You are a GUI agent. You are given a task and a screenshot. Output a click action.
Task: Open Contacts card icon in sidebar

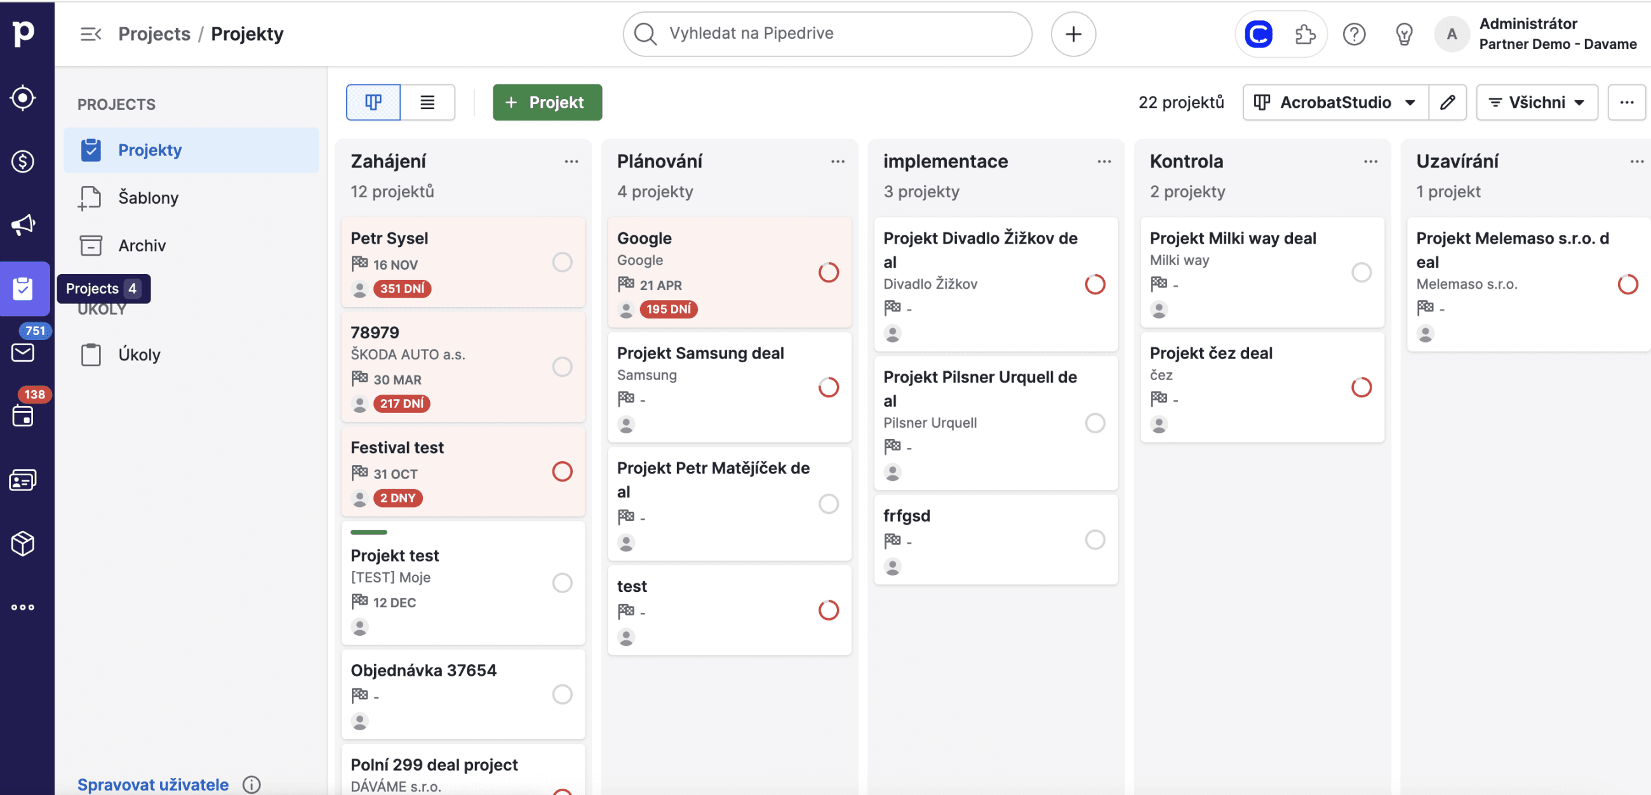pyautogui.click(x=23, y=480)
